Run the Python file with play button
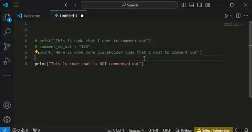This screenshot has width=252, height=132. click(226, 16)
